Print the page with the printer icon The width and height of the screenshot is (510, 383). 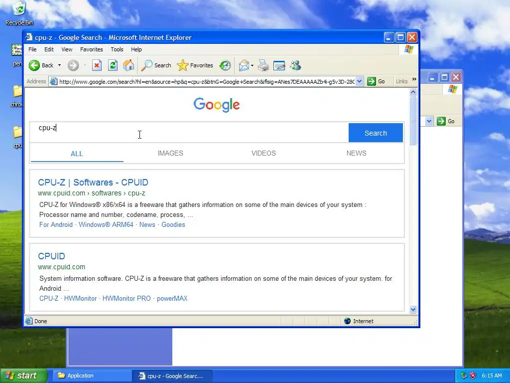click(263, 65)
